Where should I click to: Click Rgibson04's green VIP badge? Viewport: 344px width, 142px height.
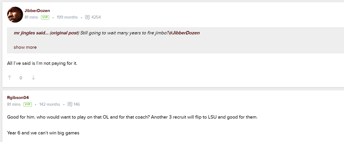point(28,104)
